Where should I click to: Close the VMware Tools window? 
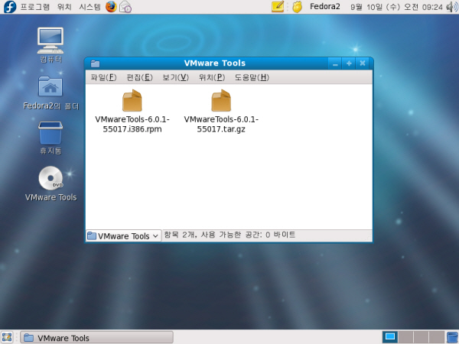[363, 63]
